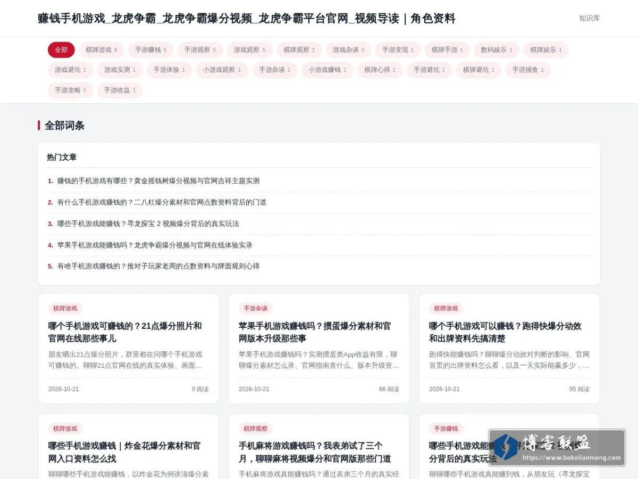Filter by 棋牌避坑 1 tag
Viewport: 638px width, 479px height.
pos(478,70)
